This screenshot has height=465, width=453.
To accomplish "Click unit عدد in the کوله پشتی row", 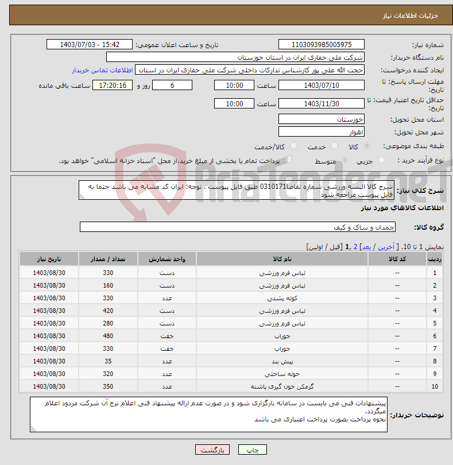I will click(x=167, y=298).
